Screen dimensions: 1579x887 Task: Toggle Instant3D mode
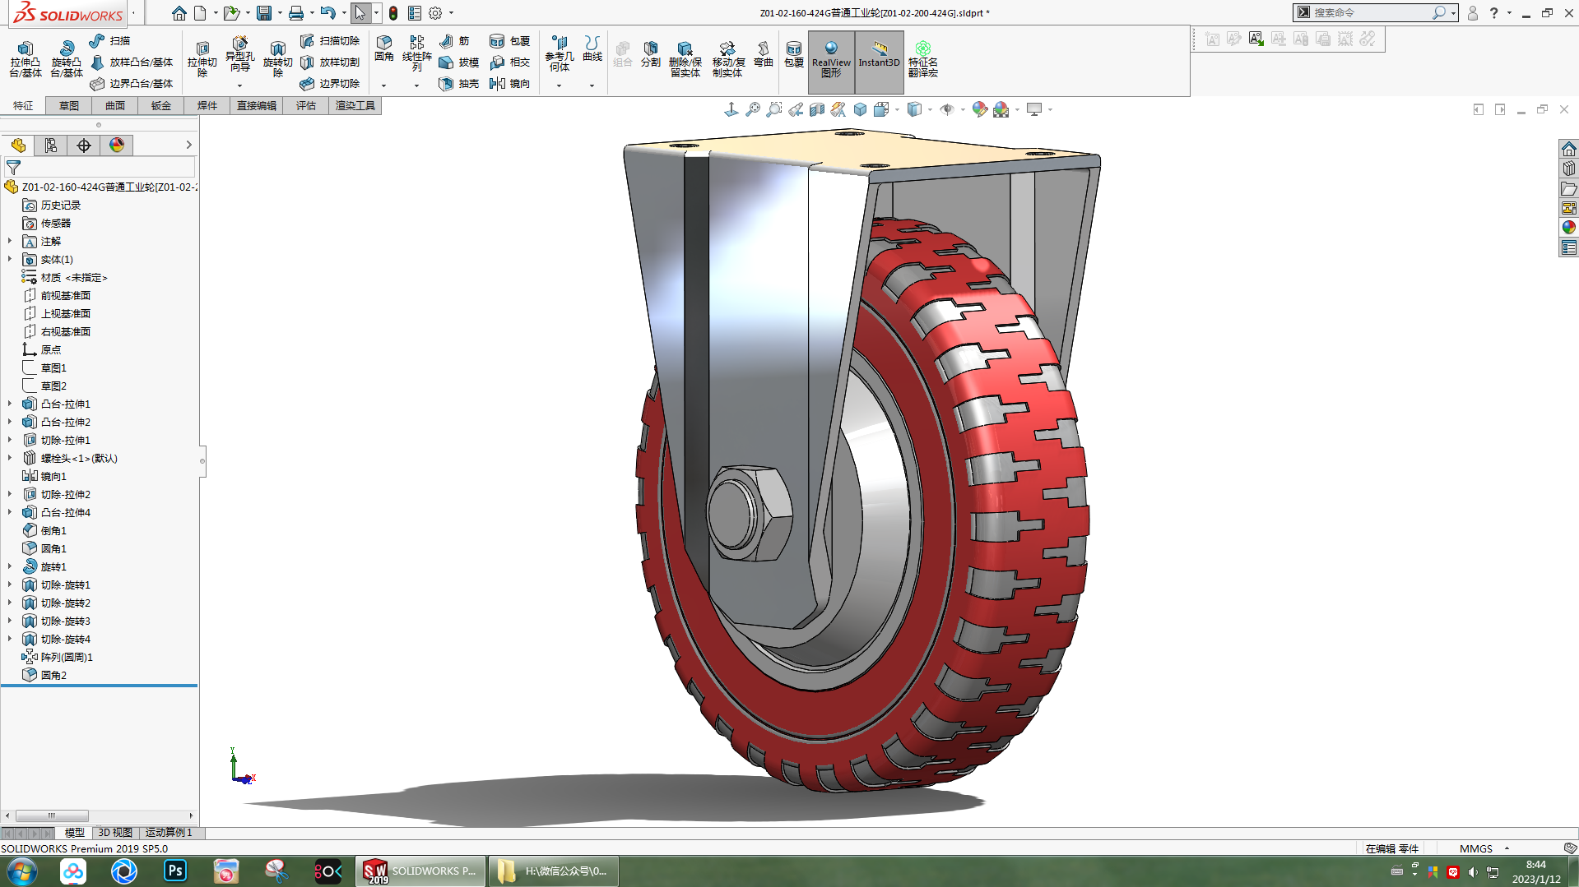(x=879, y=62)
